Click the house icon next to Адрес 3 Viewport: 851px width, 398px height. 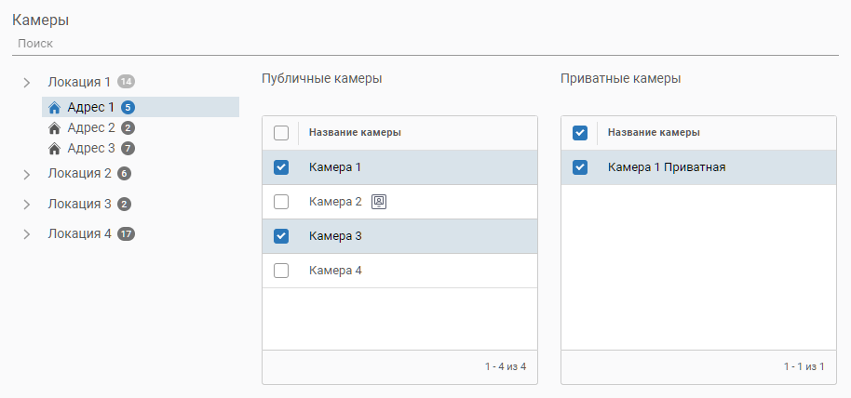(x=54, y=149)
